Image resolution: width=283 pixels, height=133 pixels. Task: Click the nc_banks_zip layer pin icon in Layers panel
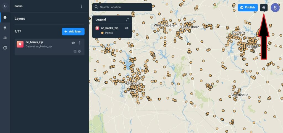click(20, 44)
